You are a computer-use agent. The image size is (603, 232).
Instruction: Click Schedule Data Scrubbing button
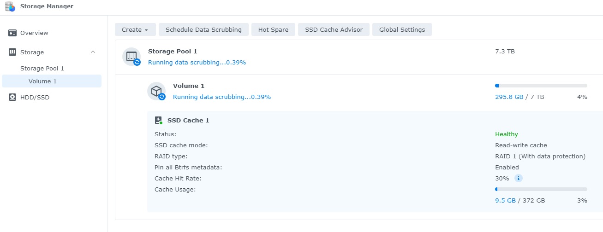click(203, 30)
